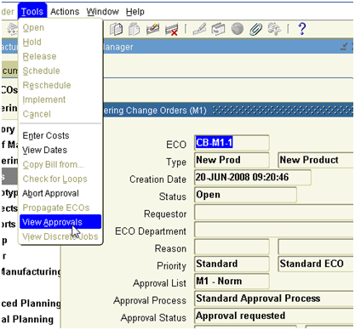Click the Approval Process field
The width and height of the screenshot is (355, 330).
click(274, 299)
